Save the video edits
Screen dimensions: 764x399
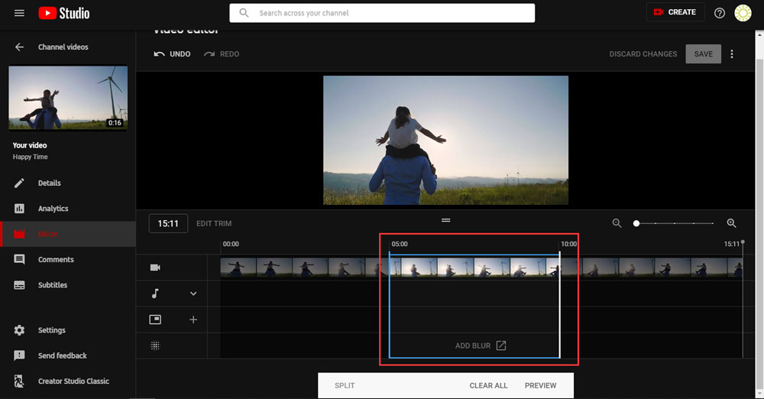point(703,54)
